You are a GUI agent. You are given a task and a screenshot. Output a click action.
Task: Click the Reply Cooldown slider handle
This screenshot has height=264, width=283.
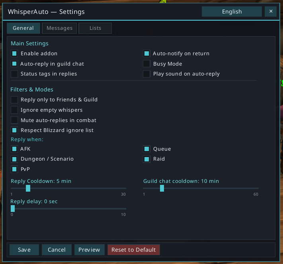pos(28,188)
